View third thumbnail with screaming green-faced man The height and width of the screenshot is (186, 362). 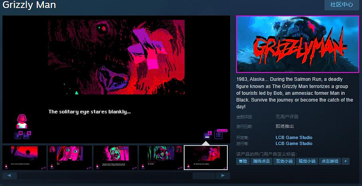click(x=115, y=157)
